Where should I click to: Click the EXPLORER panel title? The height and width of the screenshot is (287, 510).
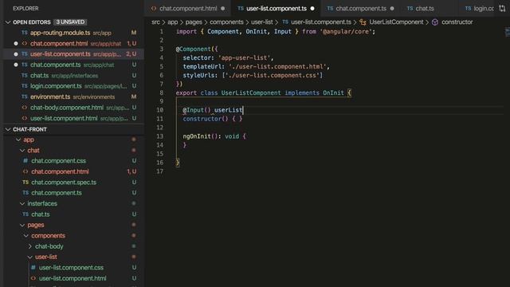(x=25, y=9)
